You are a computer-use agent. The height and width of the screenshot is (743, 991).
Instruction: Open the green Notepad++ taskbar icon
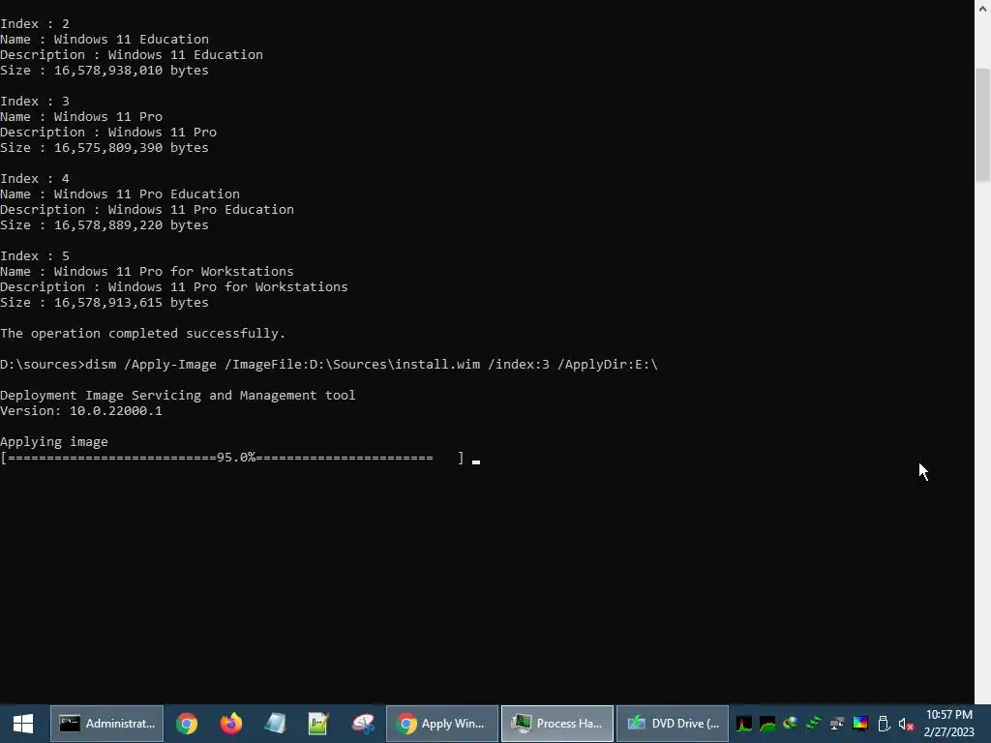(318, 724)
